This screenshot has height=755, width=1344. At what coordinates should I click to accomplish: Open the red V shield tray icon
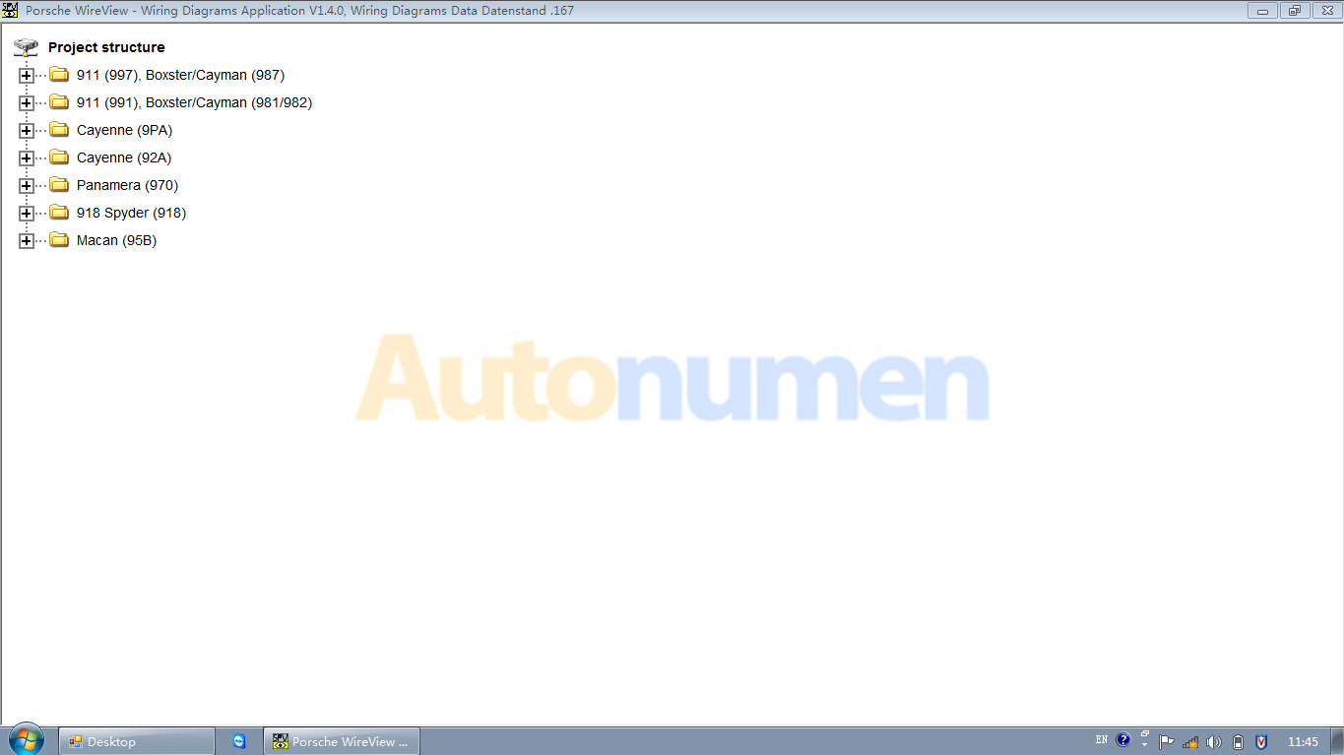click(1261, 742)
